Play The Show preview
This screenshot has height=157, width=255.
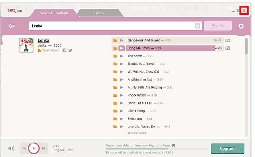click(122, 56)
